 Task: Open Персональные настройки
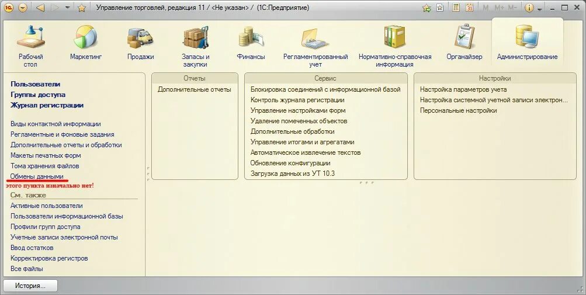[x=458, y=110]
